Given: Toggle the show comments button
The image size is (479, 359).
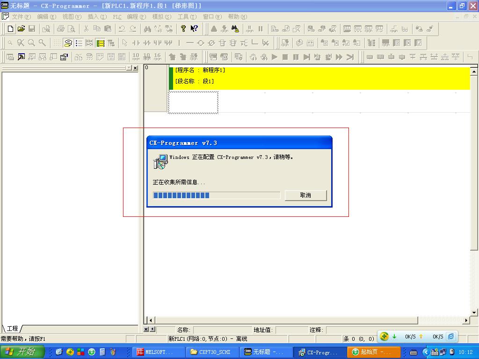Looking at the screenshot, I should pyautogui.click(x=68, y=43).
